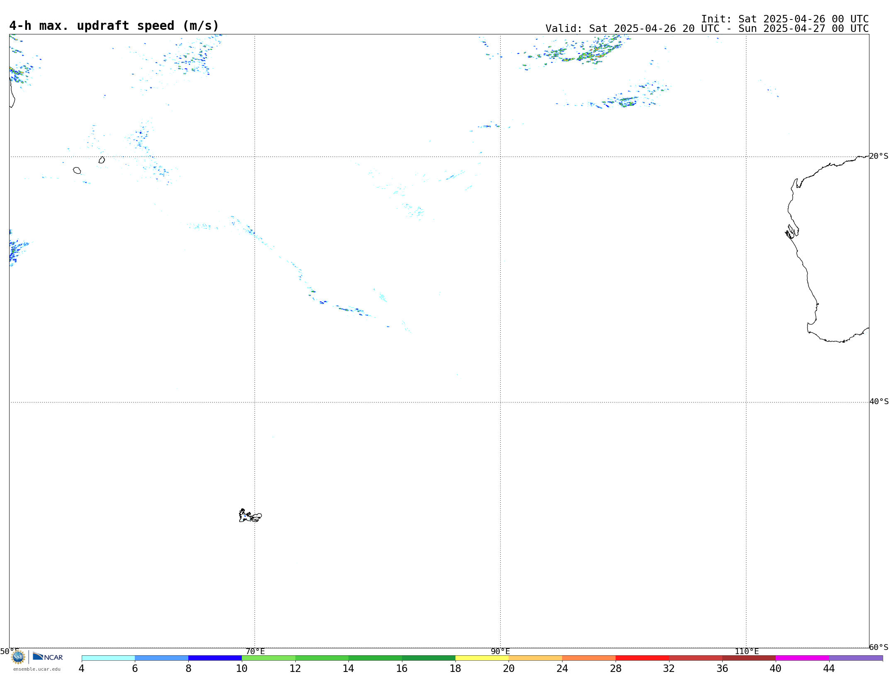Click colorbar tick label '12'

pyautogui.click(x=295, y=669)
